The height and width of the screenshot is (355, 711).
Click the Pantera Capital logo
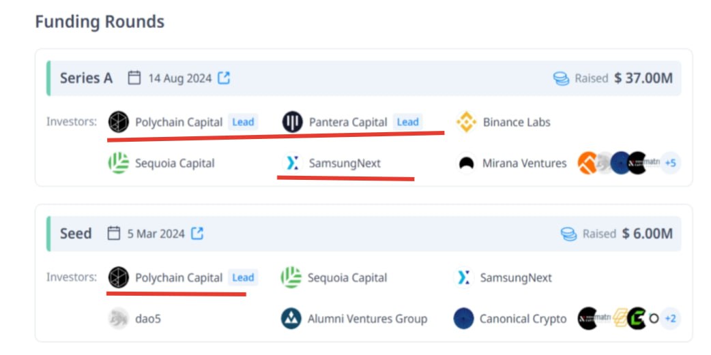pos(293,122)
